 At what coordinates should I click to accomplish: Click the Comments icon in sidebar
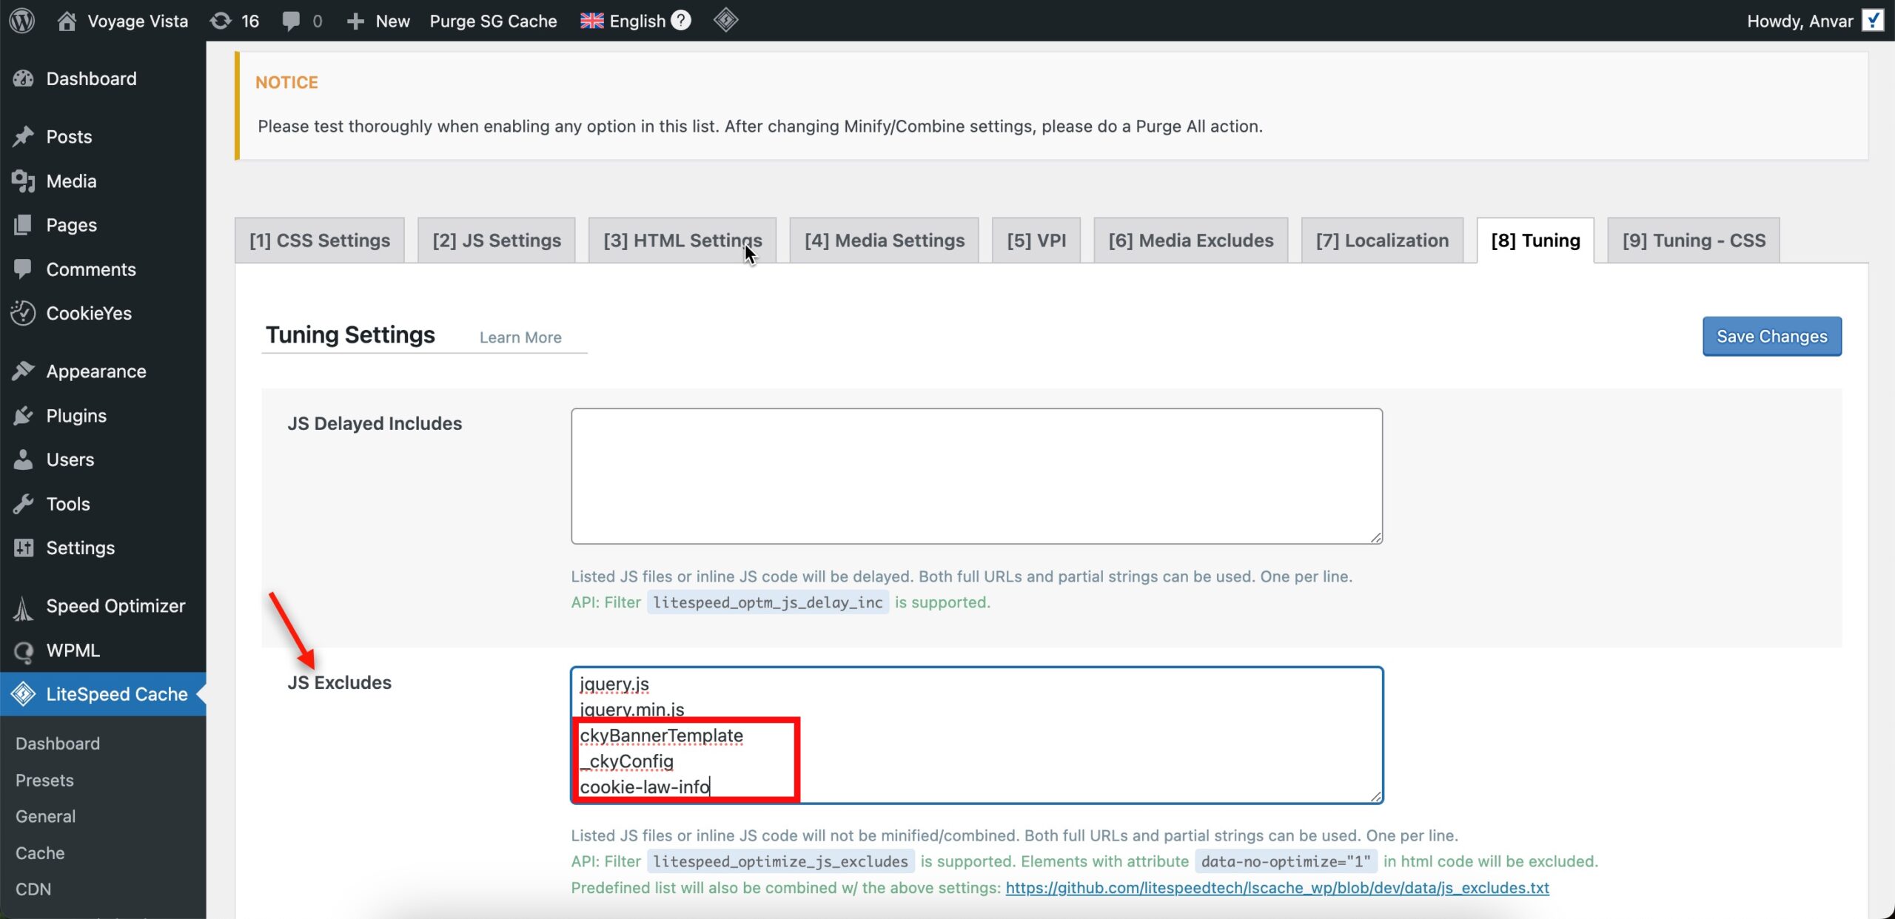tap(24, 269)
